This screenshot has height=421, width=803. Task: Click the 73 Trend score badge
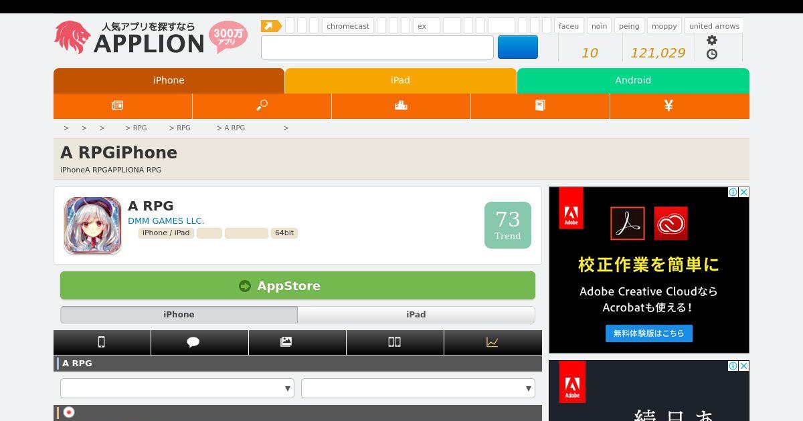pyautogui.click(x=508, y=225)
